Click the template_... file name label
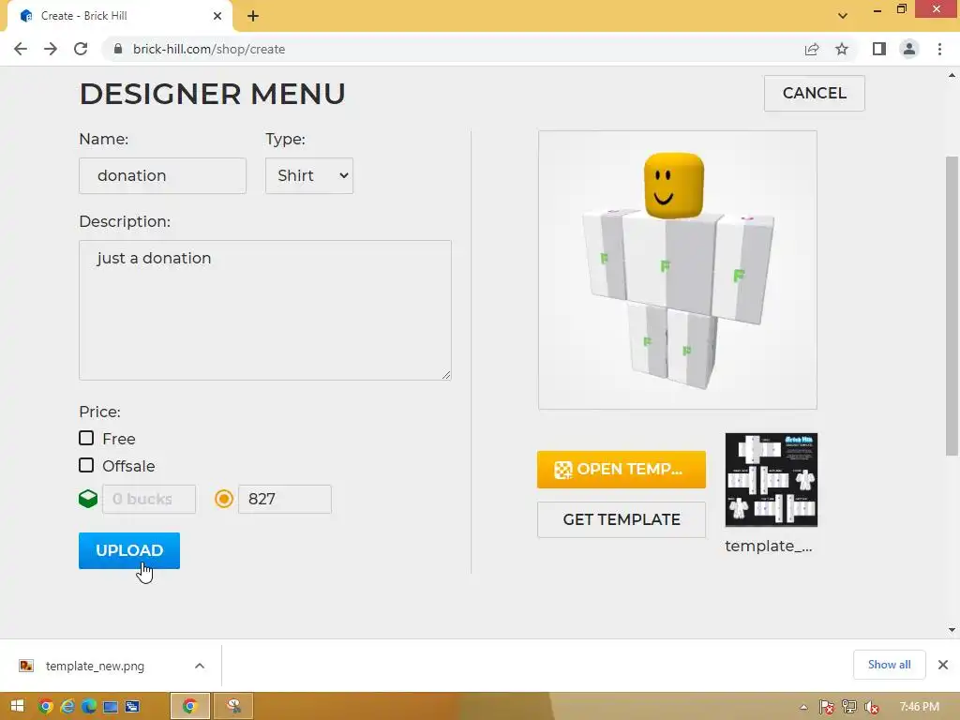The width and height of the screenshot is (960, 720). coord(769,546)
